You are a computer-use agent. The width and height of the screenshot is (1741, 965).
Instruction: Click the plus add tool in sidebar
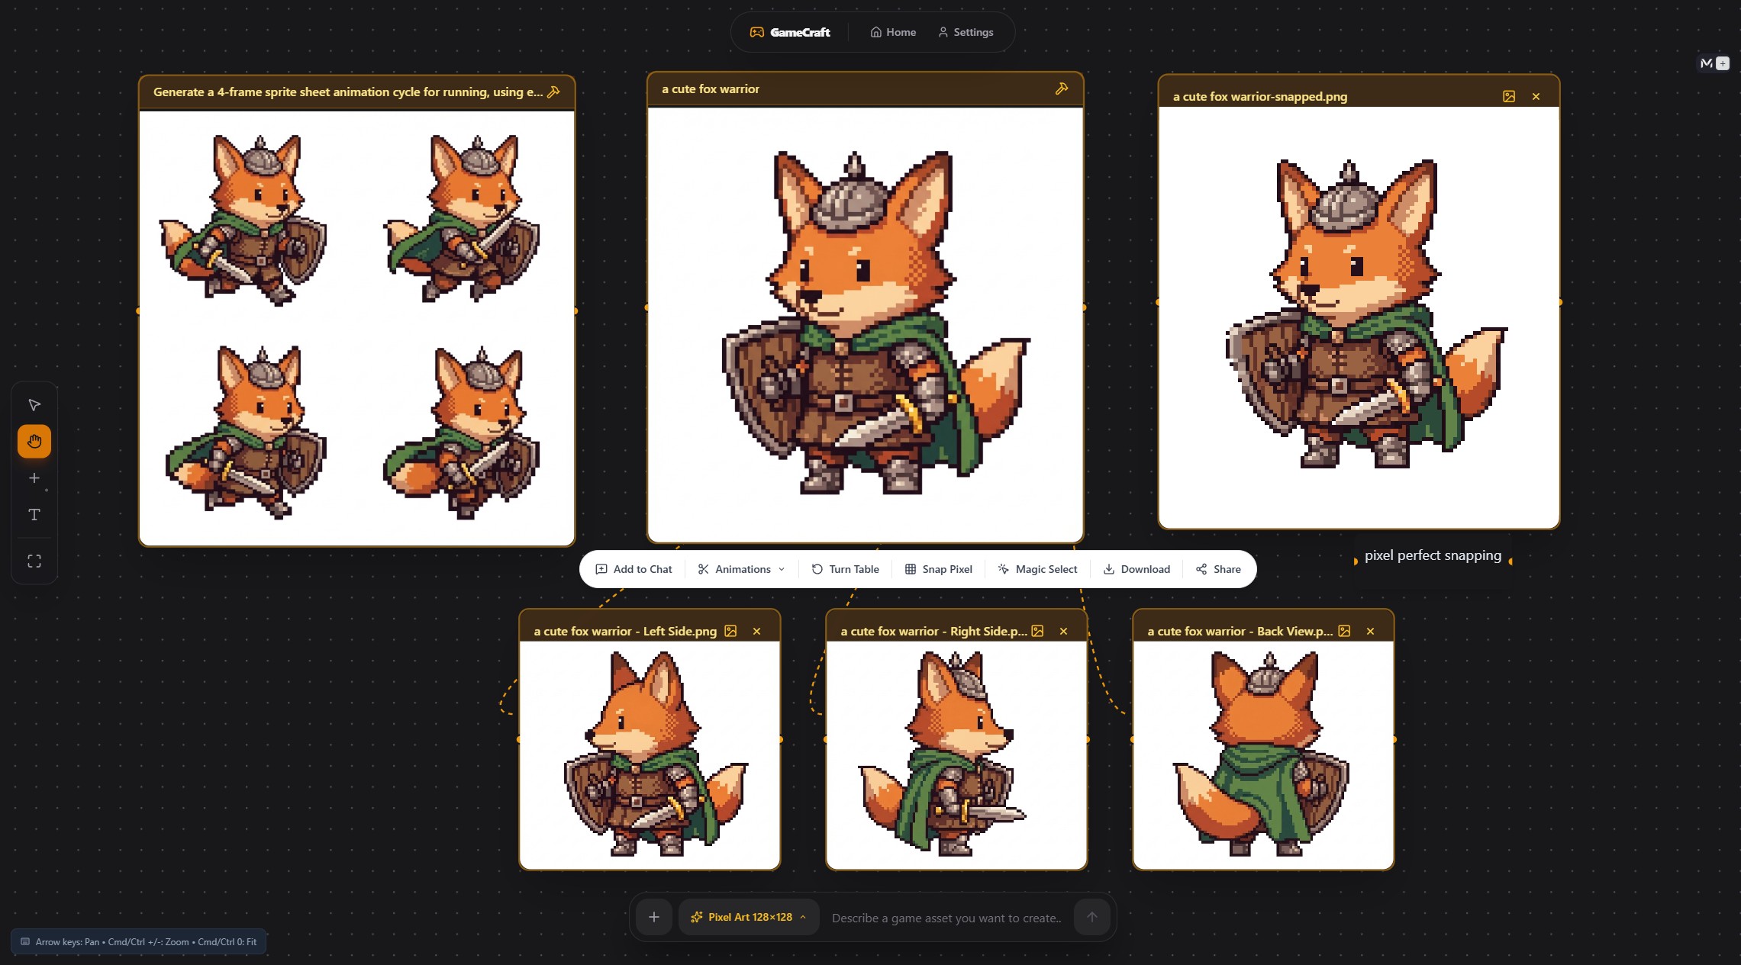point(34,478)
